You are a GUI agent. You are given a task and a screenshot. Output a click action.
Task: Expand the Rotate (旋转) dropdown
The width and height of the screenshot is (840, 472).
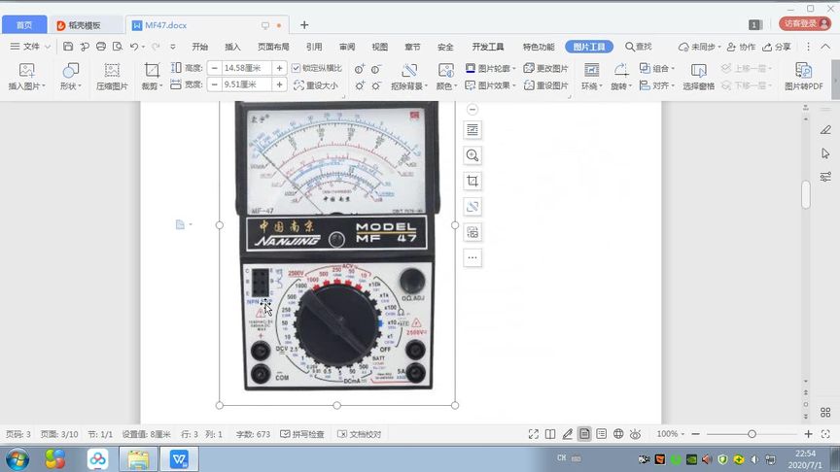click(630, 86)
